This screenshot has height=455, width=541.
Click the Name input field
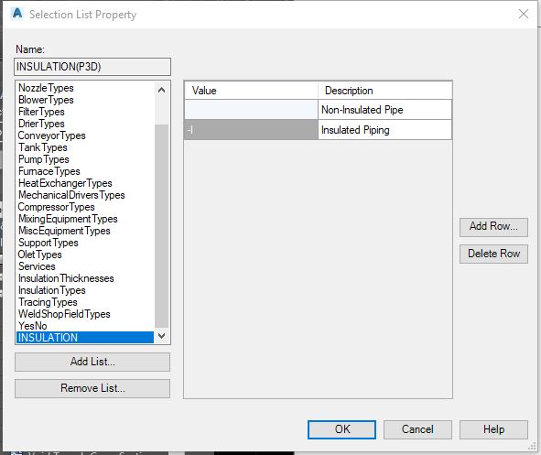pos(92,67)
